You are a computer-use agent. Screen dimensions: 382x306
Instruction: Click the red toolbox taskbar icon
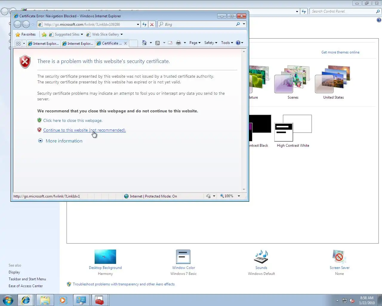100,300
